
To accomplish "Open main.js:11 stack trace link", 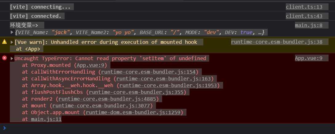I will pos(46,119).
